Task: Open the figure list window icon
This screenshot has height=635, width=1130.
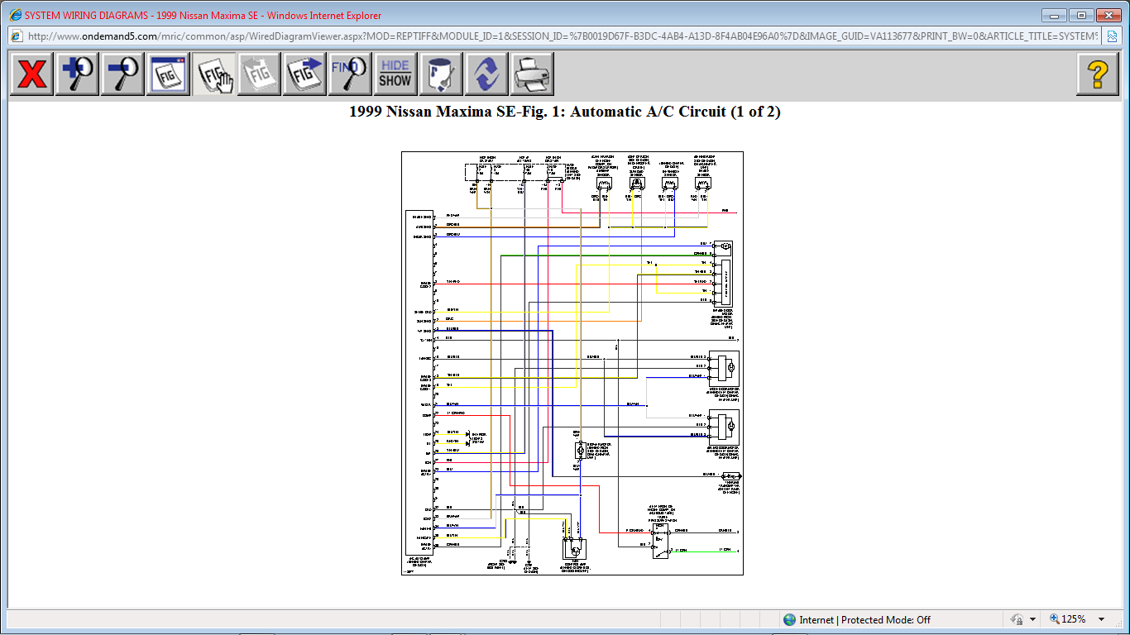Action: (168, 74)
